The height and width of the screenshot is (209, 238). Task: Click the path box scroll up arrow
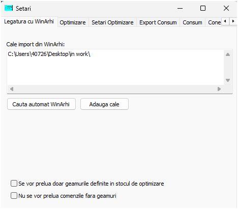pyautogui.click(x=228, y=54)
